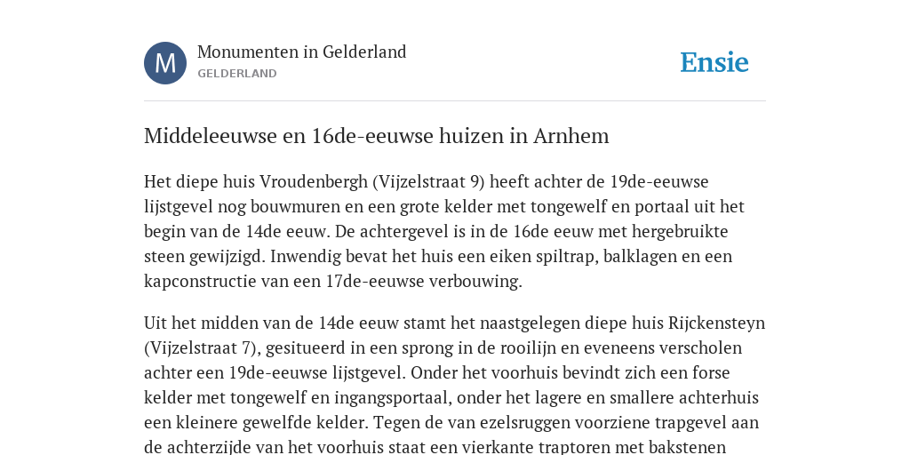The image size is (910, 455).
Task: Click the word Arnhem in the heading
Action: click(x=571, y=136)
